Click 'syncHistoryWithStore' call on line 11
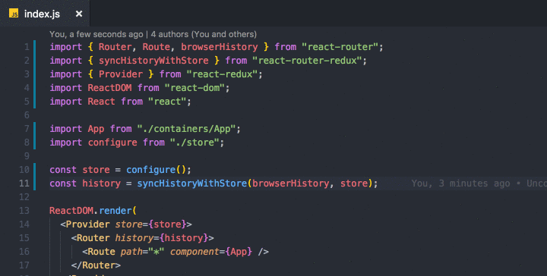 192,183
